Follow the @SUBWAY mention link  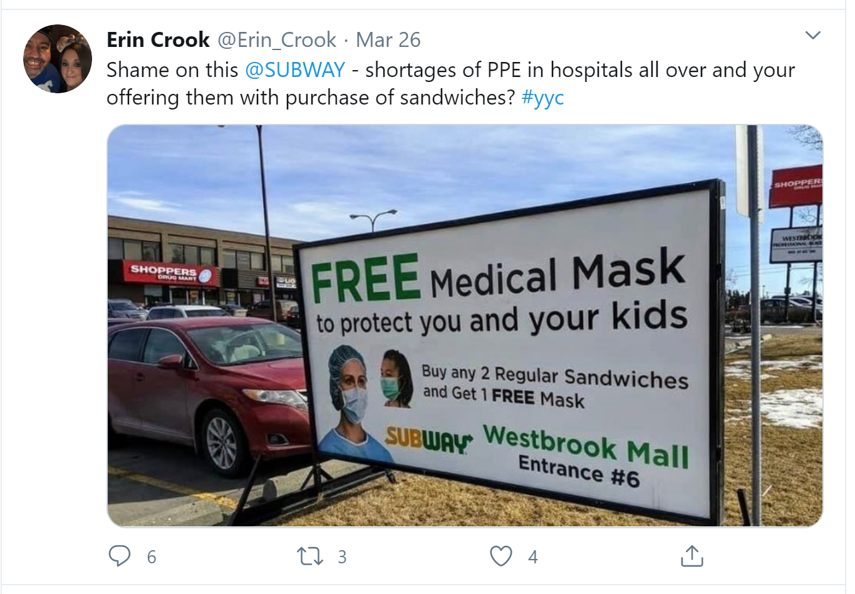295,69
